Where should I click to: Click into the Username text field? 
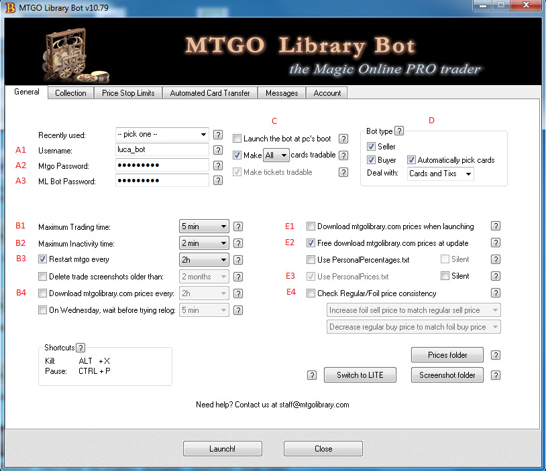click(162, 150)
